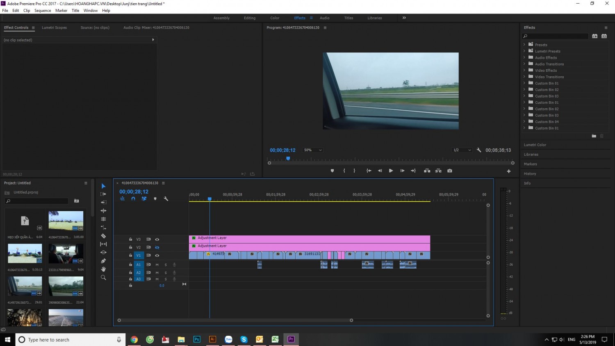
Task: Open the Lumetri Color panel
Action: 535,145
